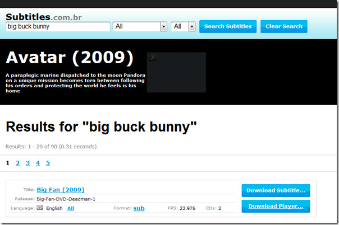Viewport: 339px width, 225px height.
Task: Click the Download Subtitle... button
Action: pos(276,190)
